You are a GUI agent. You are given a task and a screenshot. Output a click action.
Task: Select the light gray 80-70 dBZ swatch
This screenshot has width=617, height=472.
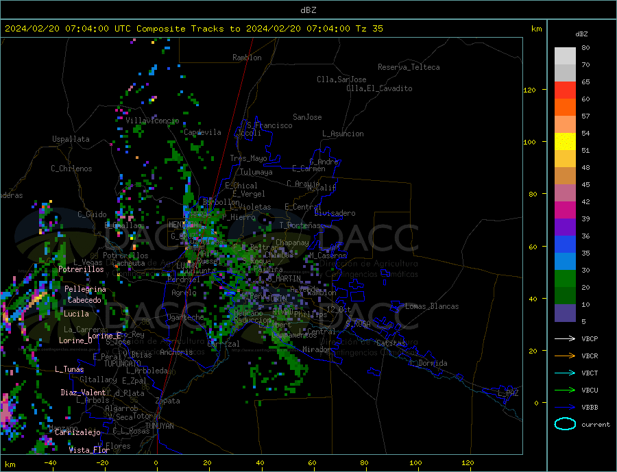566,56
